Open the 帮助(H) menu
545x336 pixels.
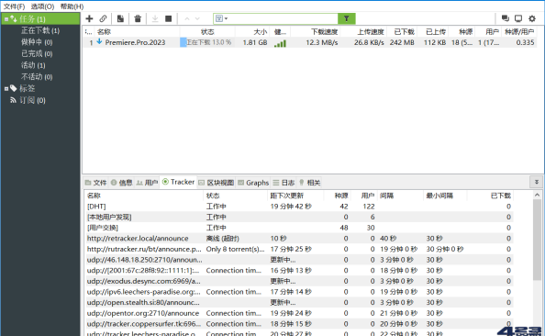(x=72, y=6)
